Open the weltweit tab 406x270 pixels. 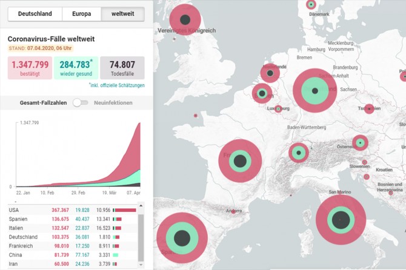(x=123, y=14)
